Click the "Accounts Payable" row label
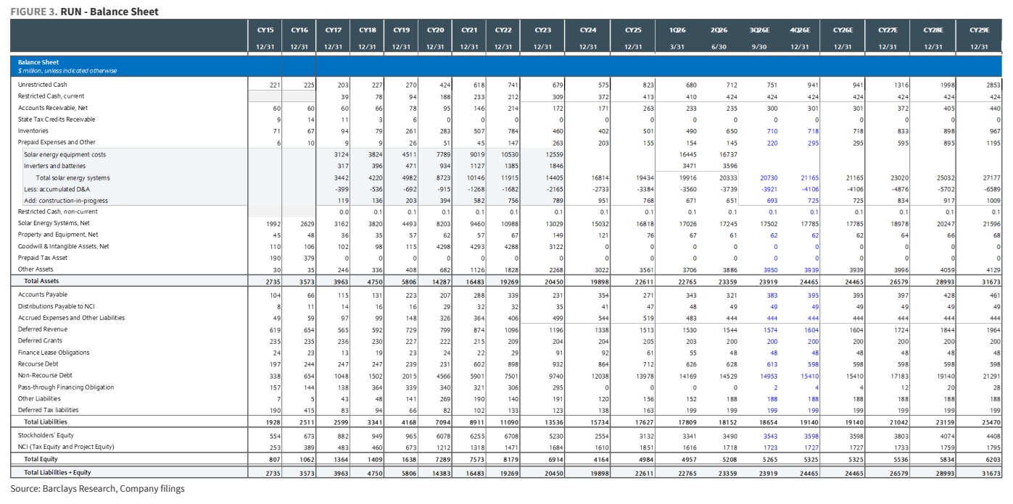 (43, 295)
